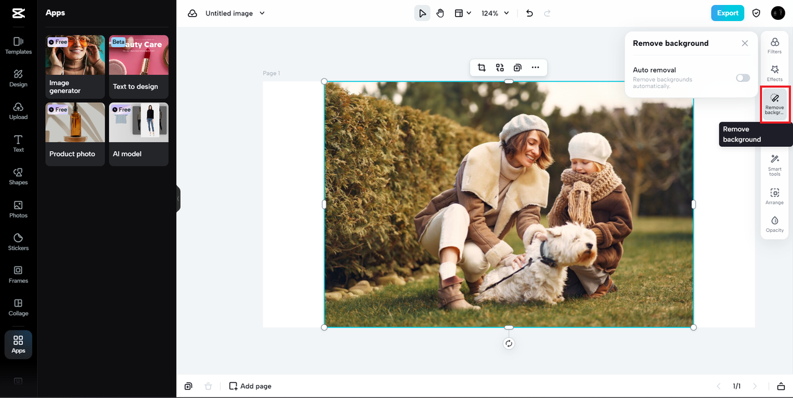
Task: Open the Product photo app card
Action: pos(75,135)
